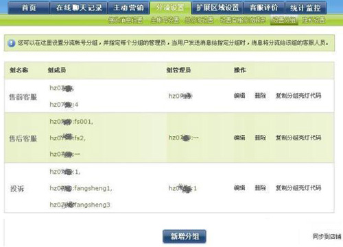This screenshot has height=247, width=343.
Task: Click 编辑 for 售后客服 group
Action: point(239,138)
